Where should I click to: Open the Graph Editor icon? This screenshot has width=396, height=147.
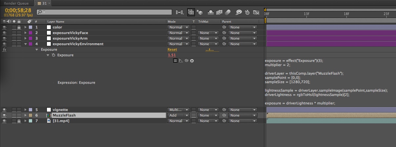[x=256, y=12]
